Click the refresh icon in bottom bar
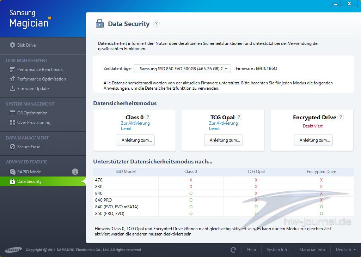Screen dimensions: 361x257 click(233, 250)
